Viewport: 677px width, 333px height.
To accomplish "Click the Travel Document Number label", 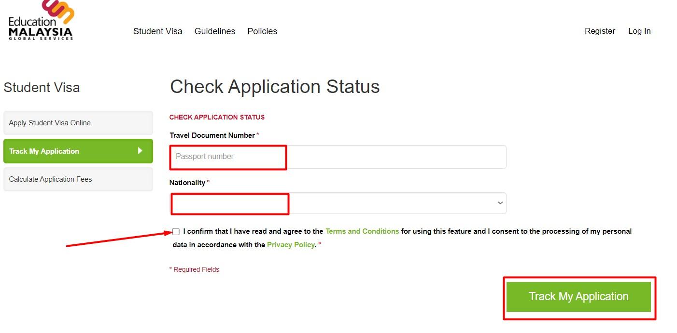I will (212, 135).
